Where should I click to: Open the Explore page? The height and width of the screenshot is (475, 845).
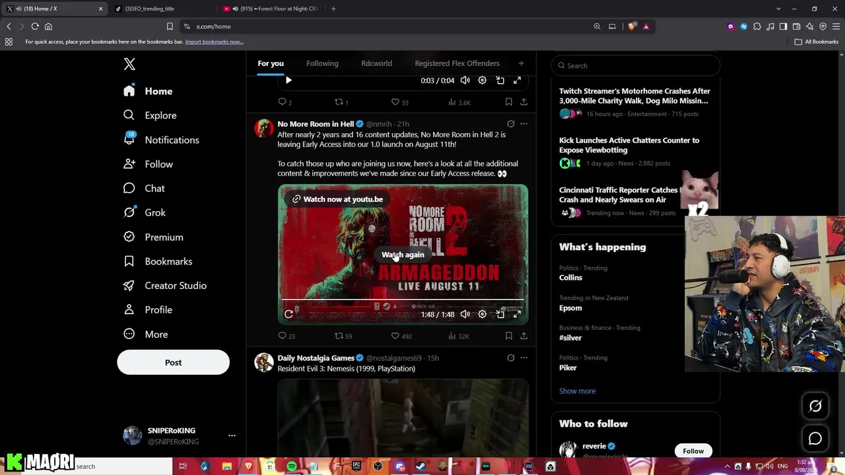(150, 115)
